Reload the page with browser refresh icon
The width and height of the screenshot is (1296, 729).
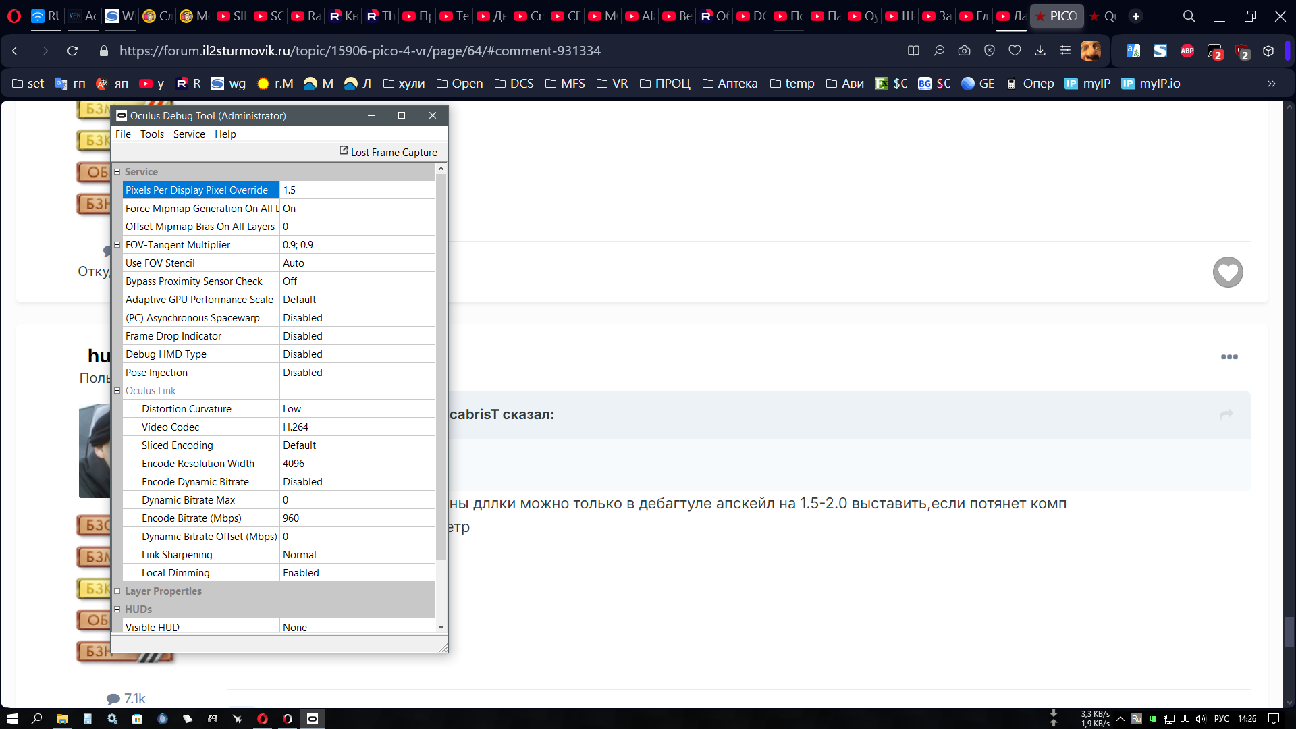point(72,51)
